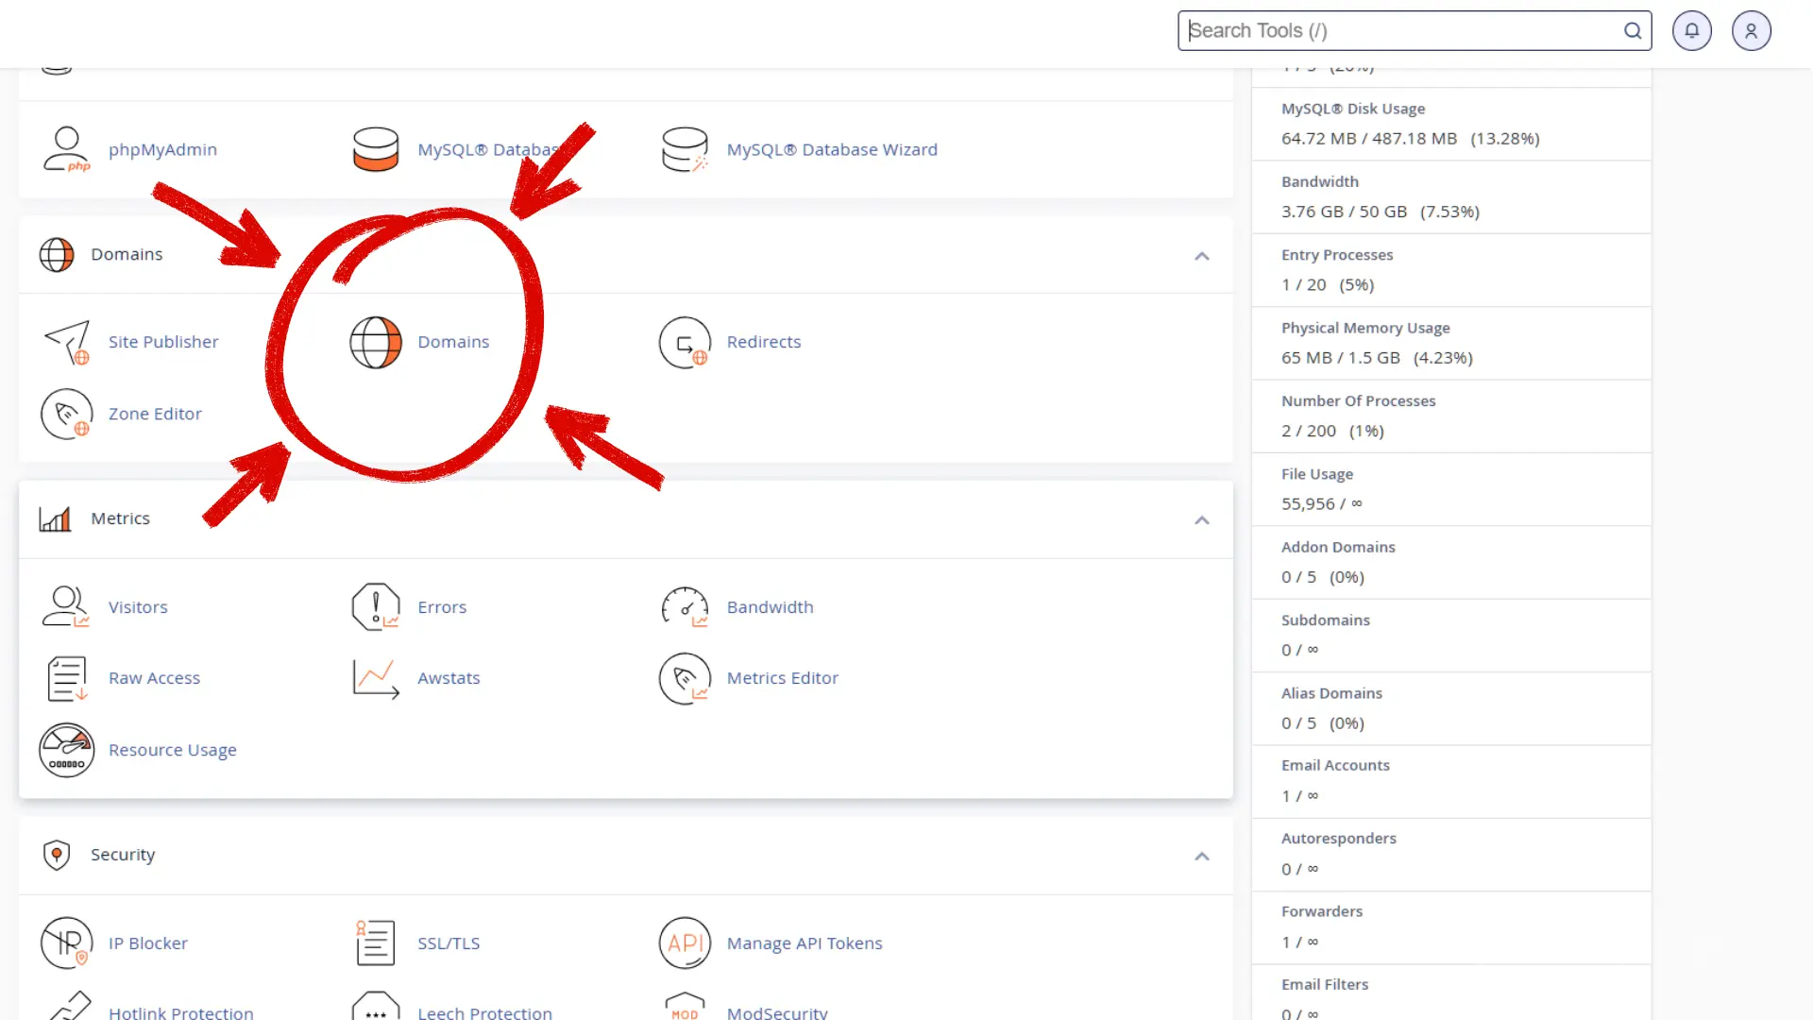Click the Bandwidth gauge icon
The width and height of the screenshot is (1813, 1020).
point(685,607)
